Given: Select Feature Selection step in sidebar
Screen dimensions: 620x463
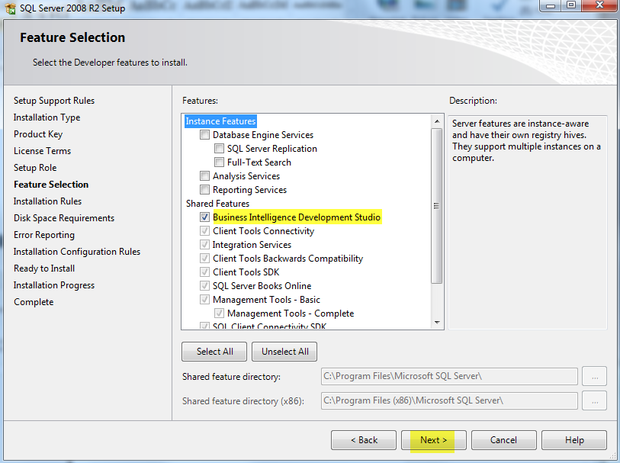Looking at the screenshot, I should (51, 185).
